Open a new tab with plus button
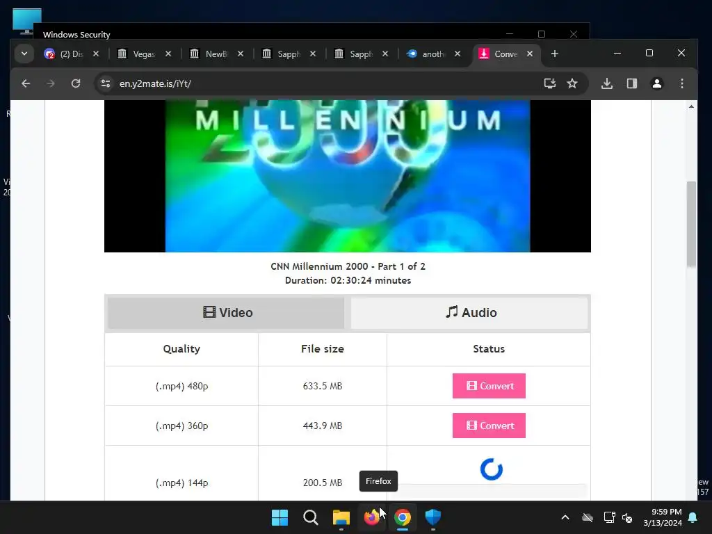 [554, 54]
